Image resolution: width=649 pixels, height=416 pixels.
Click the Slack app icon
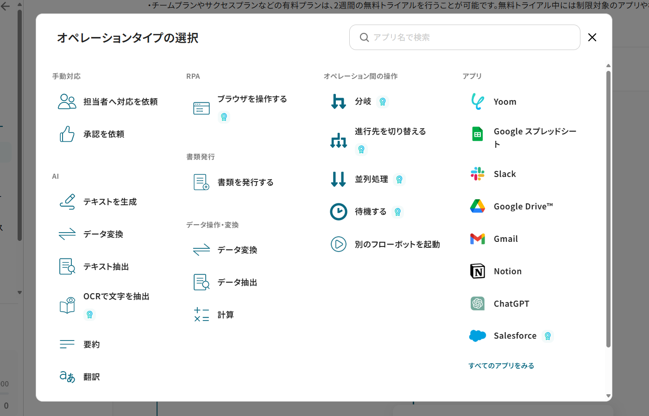tap(477, 174)
